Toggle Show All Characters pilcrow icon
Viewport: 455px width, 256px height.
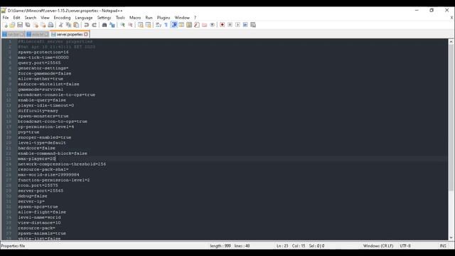point(166,25)
